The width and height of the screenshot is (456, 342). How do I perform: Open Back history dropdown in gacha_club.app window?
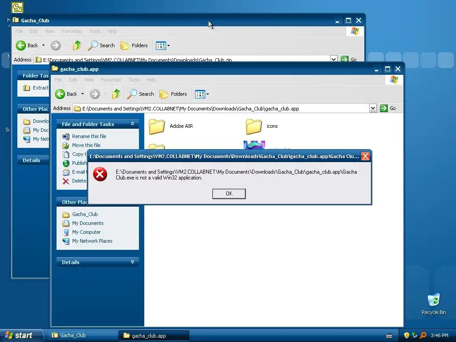click(x=82, y=94)
